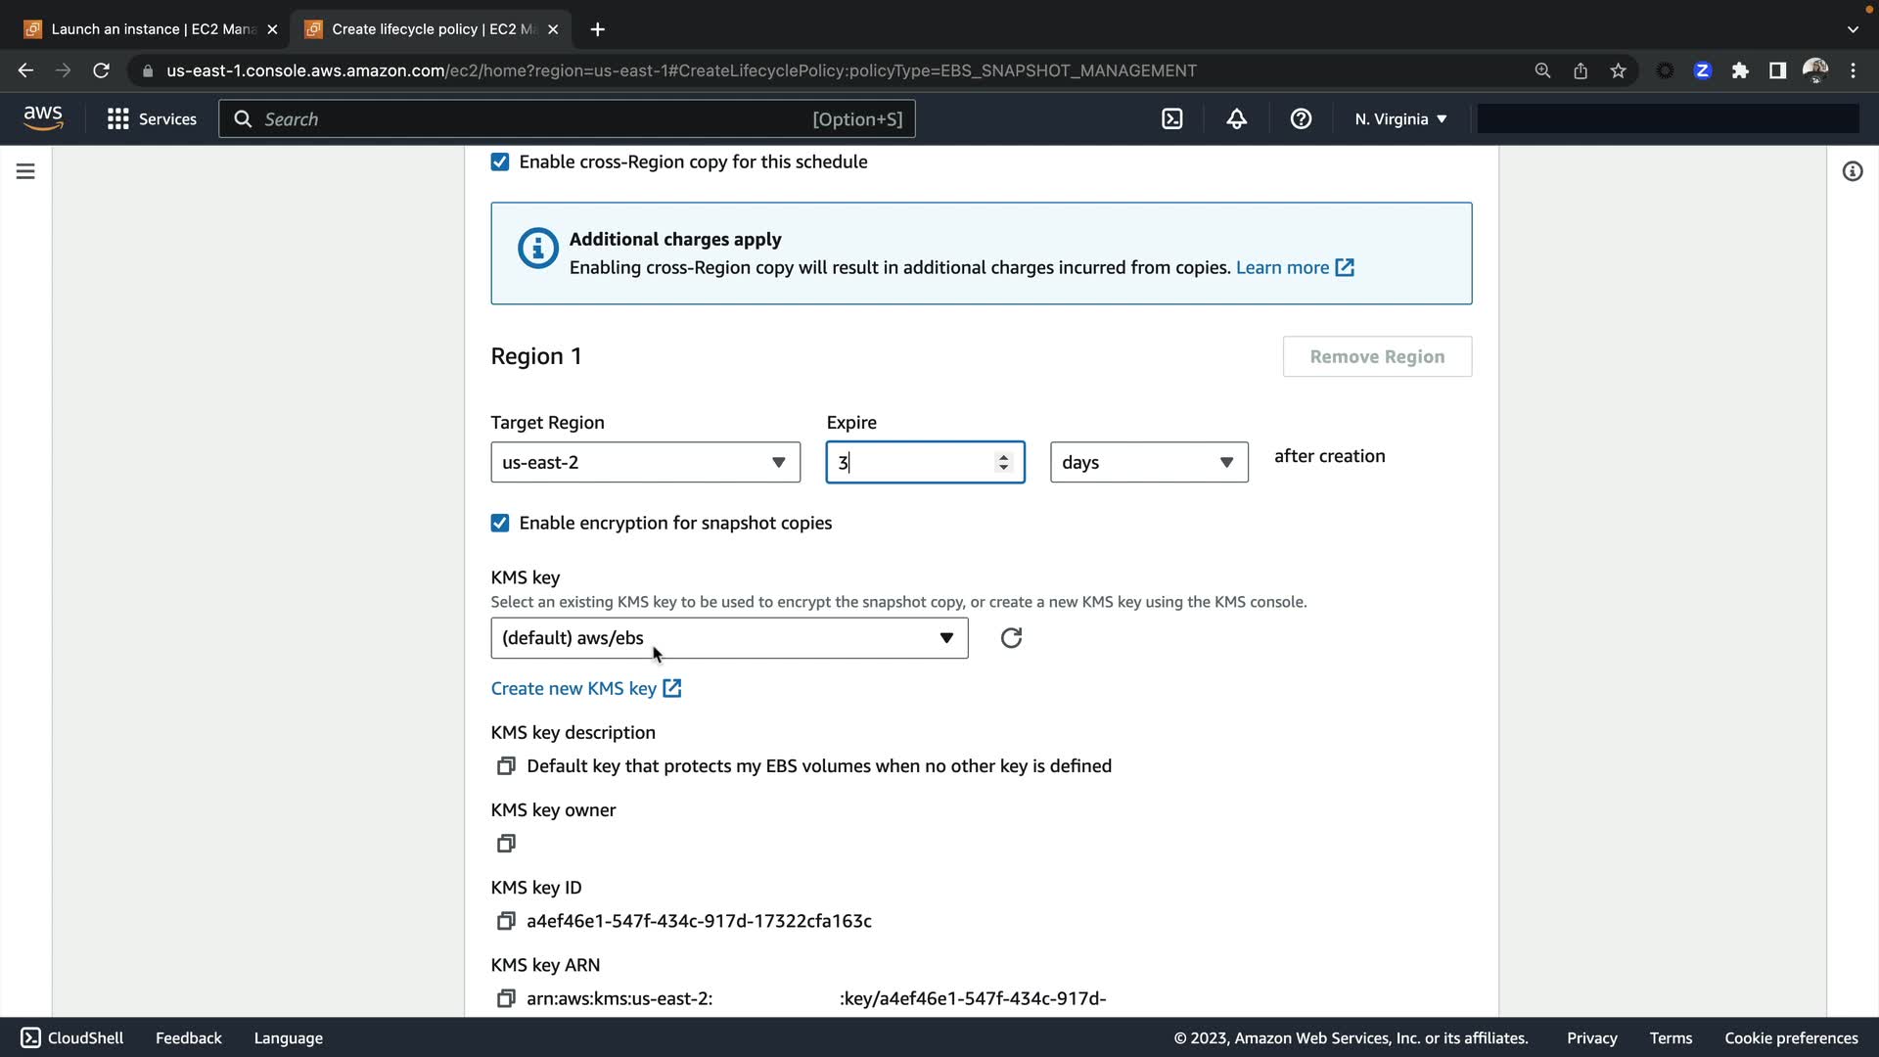Viewport: 1879px width, 1057px height.
Task: Open the N. Virginia region selector
Action: [x=1399, y=118]
